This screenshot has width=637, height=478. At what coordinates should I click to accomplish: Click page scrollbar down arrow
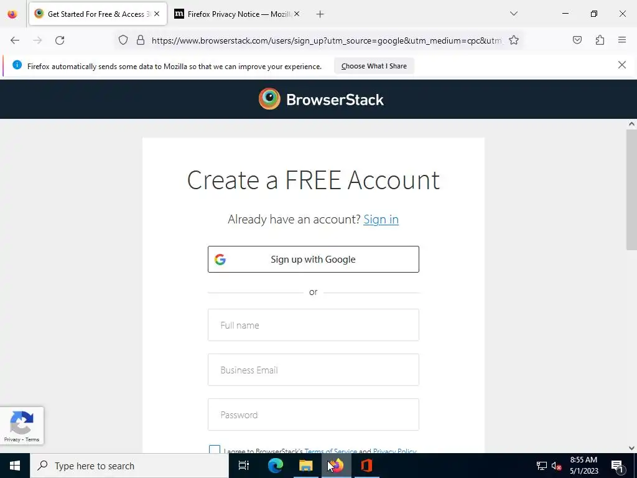click(x=631, y=448)
